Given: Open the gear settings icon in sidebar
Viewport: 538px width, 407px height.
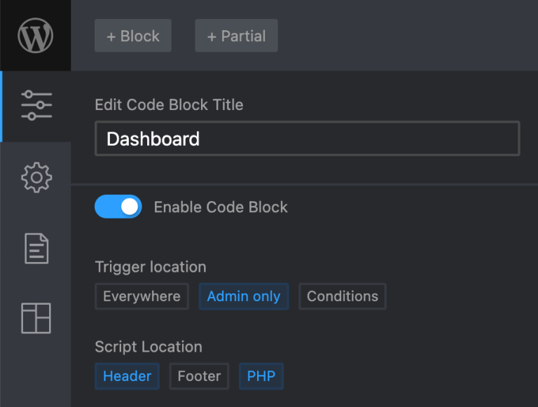Looking at the screenshot, I should [36, 177].
